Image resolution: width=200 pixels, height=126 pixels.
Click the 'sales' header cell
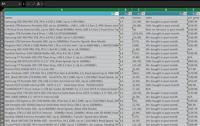(x=166, y=18)
